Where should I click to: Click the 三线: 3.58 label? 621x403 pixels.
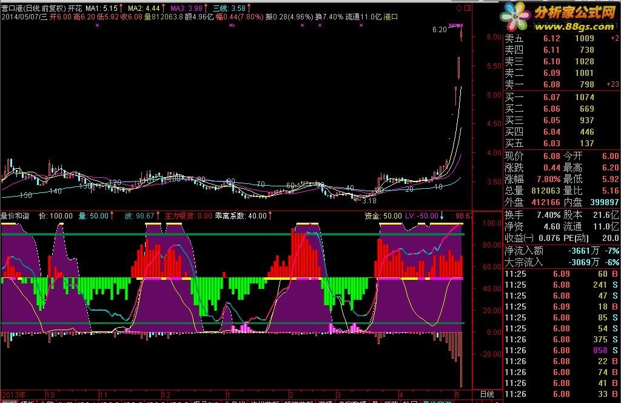pyautogui.click(x=229, y=8)
